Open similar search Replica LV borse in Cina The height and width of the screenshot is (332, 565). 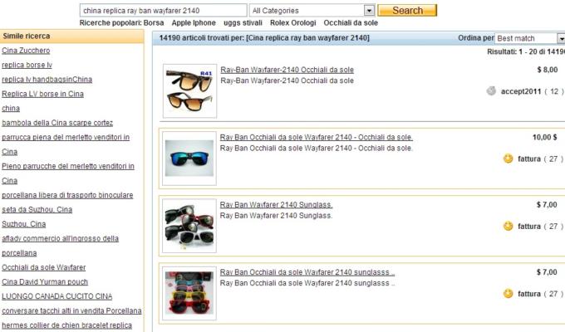tap(42, 94)
